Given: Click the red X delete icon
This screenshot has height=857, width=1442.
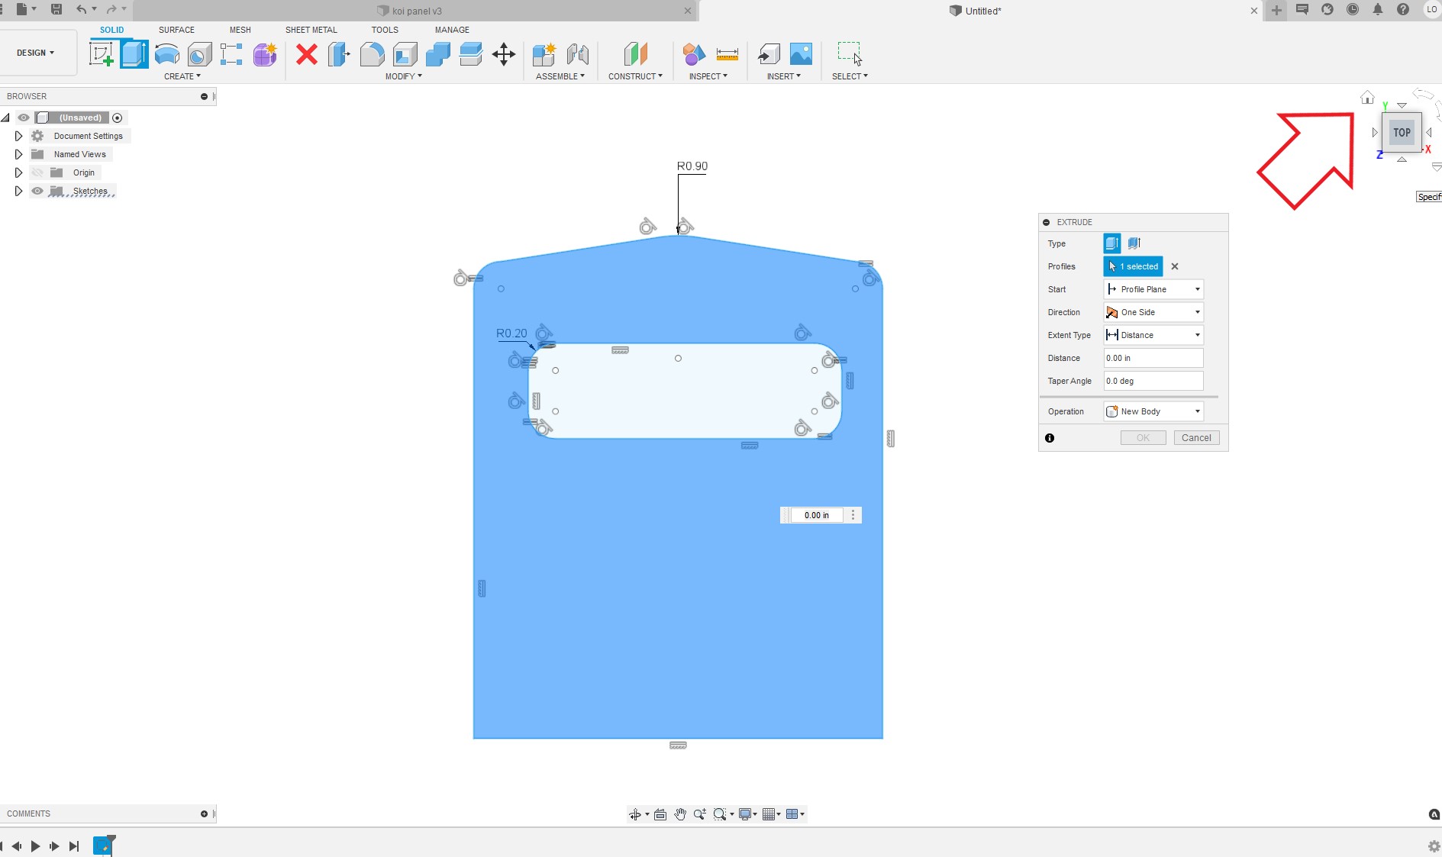Looking at the screenshot, I should (x=307, y=54).
